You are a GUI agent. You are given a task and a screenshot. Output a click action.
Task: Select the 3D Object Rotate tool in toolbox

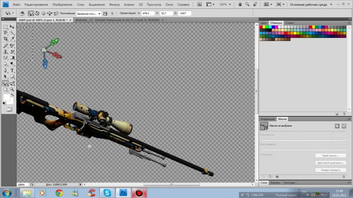tap(5, 83)
